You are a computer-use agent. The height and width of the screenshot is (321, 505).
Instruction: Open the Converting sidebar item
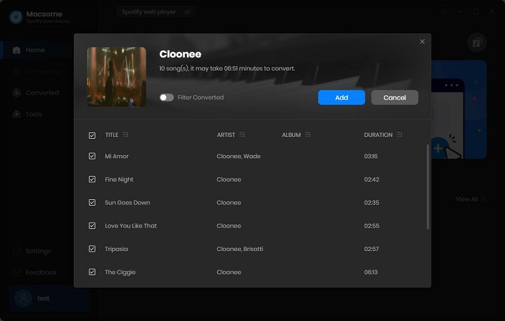click(37, 71)
